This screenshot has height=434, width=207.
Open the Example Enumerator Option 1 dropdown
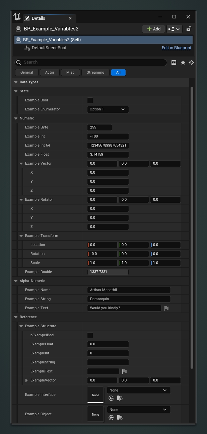pyautogui.click(x=108, y=109)
